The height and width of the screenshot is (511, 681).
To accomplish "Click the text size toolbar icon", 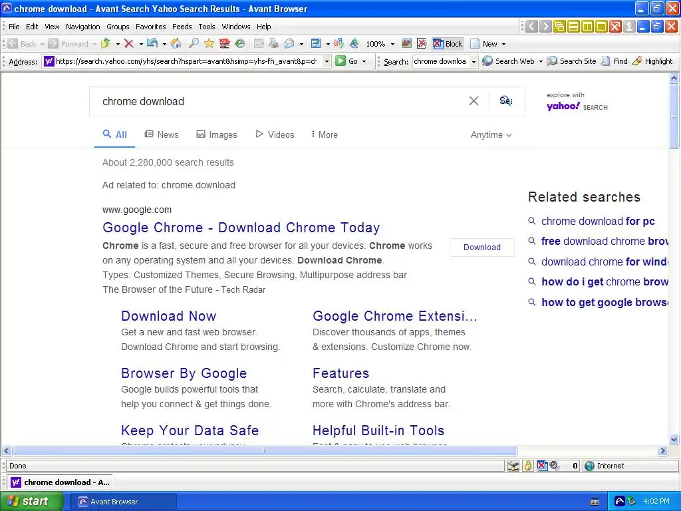I will [354, 43].
